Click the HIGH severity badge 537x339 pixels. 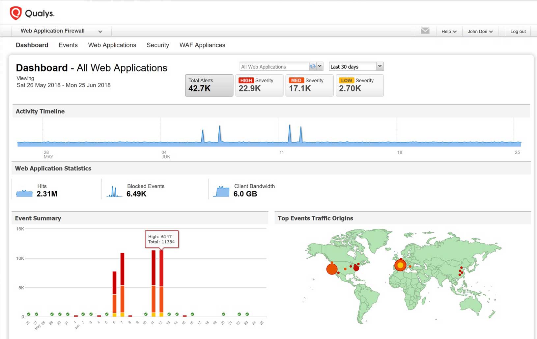(x=246, y=80)
